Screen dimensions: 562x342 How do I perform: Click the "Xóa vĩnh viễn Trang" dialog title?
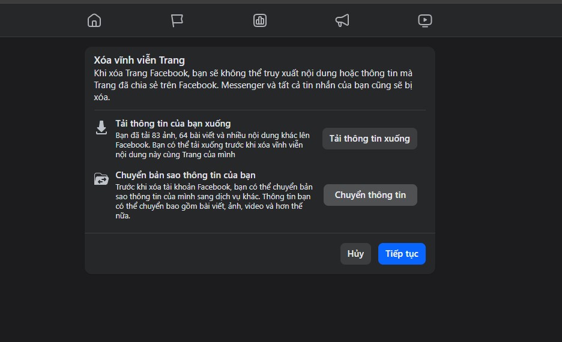pos(139,60)
